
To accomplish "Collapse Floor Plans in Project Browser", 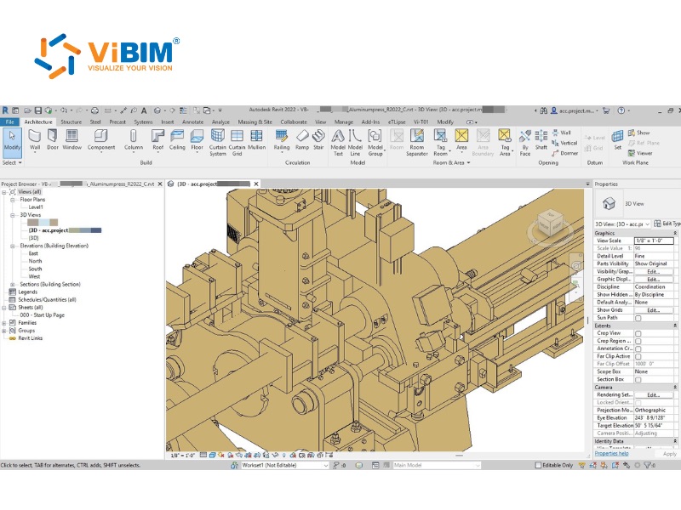I will pyautogui.click(x=11, y=199).
